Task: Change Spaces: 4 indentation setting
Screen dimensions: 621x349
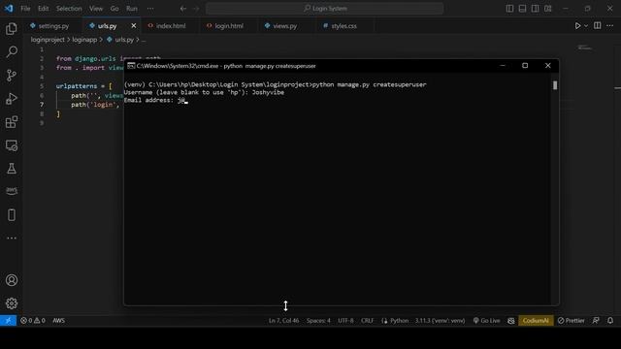Action: pos(318,321)
